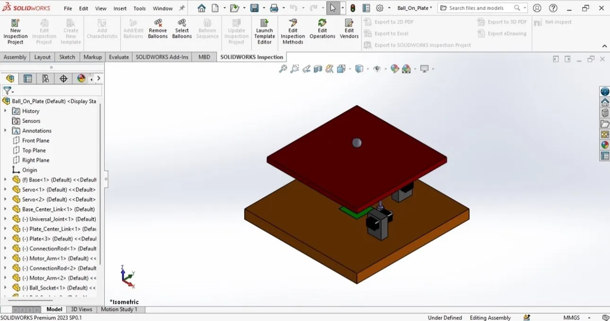Open the File menu
The image size is (610, 321).
point(68,8)
